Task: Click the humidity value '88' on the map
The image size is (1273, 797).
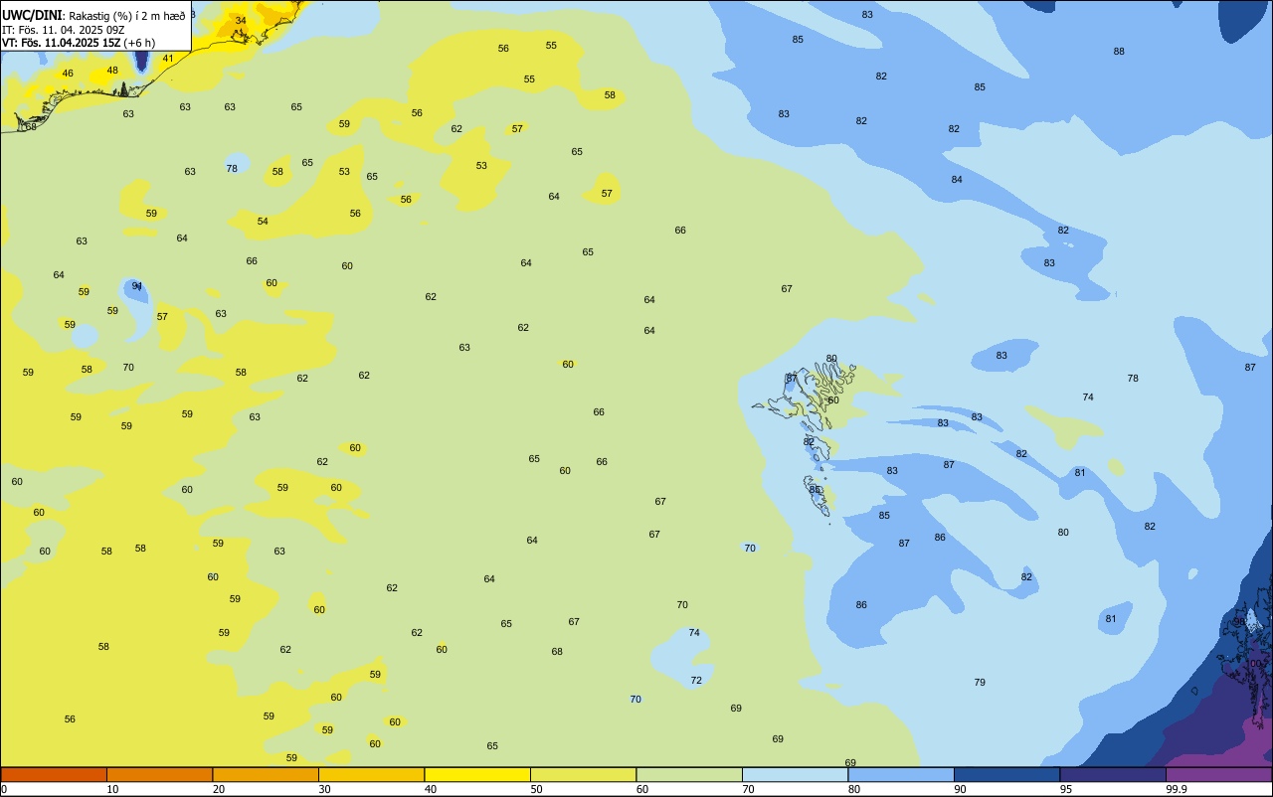Action: [1119, 51]
